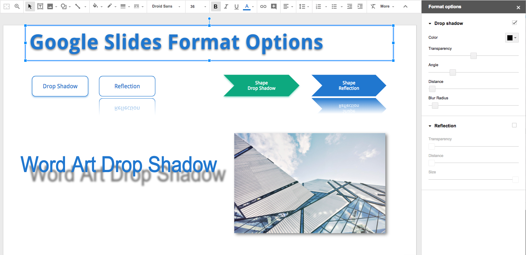Open the Droid Sans font dropdown
The width and height of the screenshot is (526, 255).
click(x=166, y=6)
